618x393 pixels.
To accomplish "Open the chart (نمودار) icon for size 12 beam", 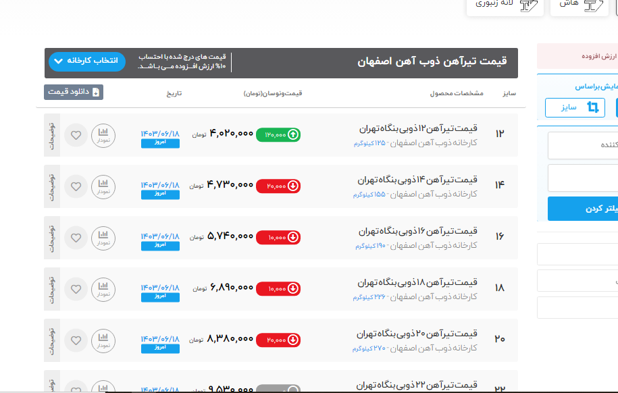I will click(x=103, y=134).
